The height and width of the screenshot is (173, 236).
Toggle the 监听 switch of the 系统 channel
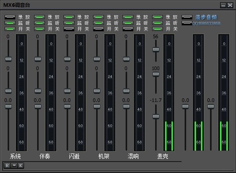10,23
